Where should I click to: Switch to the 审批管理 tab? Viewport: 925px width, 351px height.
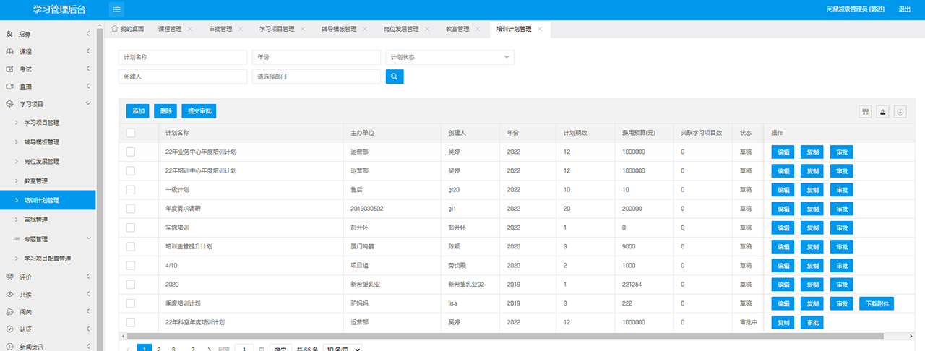(x=220, y=29)
